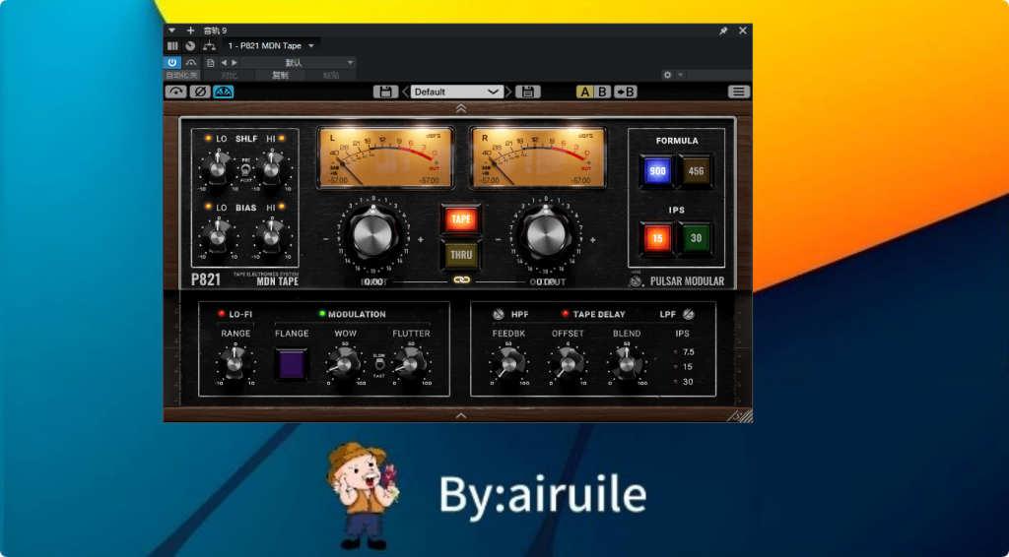Go to previous host preset arrow

point(224,63)
